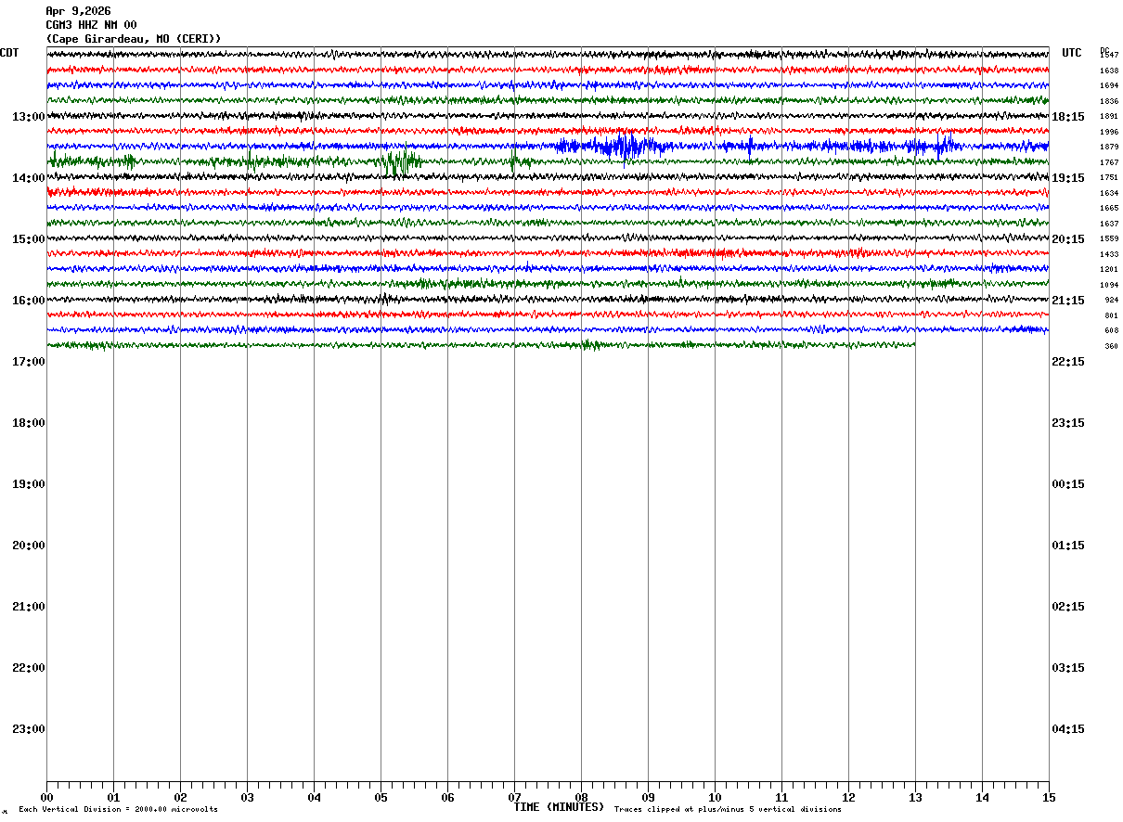
Task: Click the DC offset value 1996
Action: coord(1109,132)
